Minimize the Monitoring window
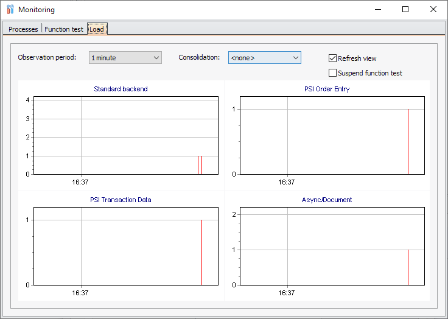The width and height of the screenshot is (448, 319). click(378, 10)
